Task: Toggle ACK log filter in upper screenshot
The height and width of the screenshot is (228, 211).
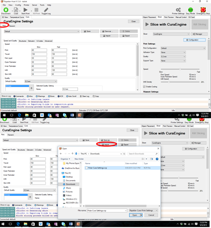Action: point(61,96)
